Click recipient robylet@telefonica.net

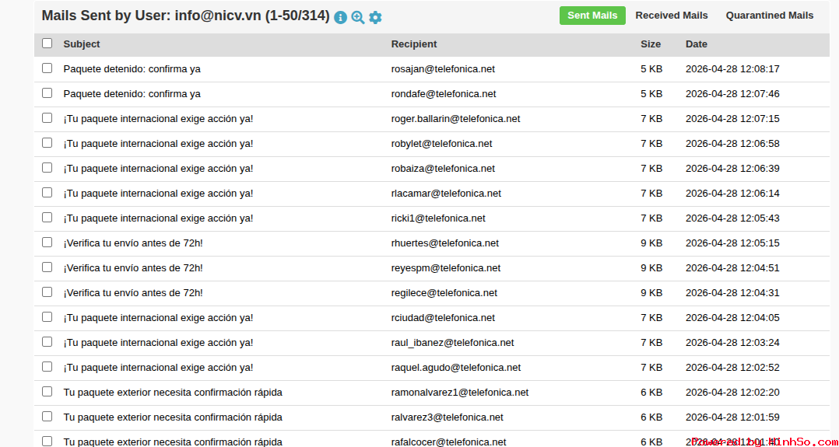click(441, 144)
